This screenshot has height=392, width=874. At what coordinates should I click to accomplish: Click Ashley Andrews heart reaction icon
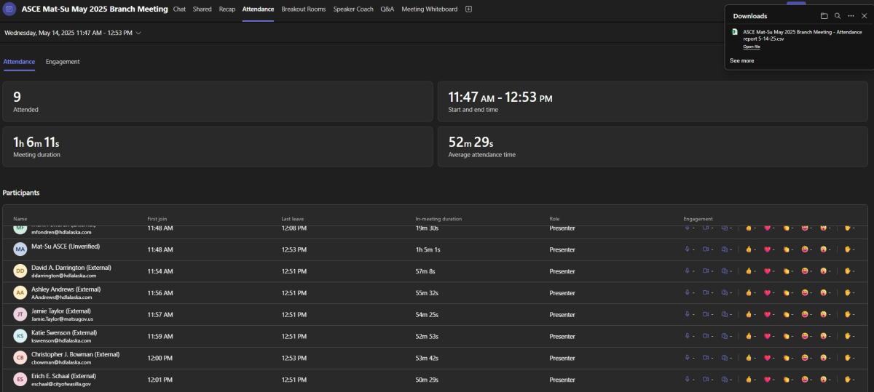coord(767,293)
